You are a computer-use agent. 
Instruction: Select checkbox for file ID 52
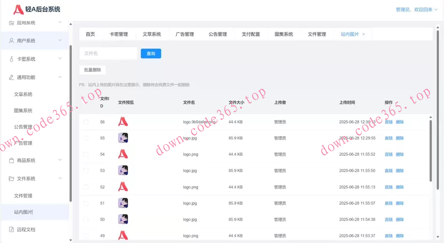[x=86, y=187]
